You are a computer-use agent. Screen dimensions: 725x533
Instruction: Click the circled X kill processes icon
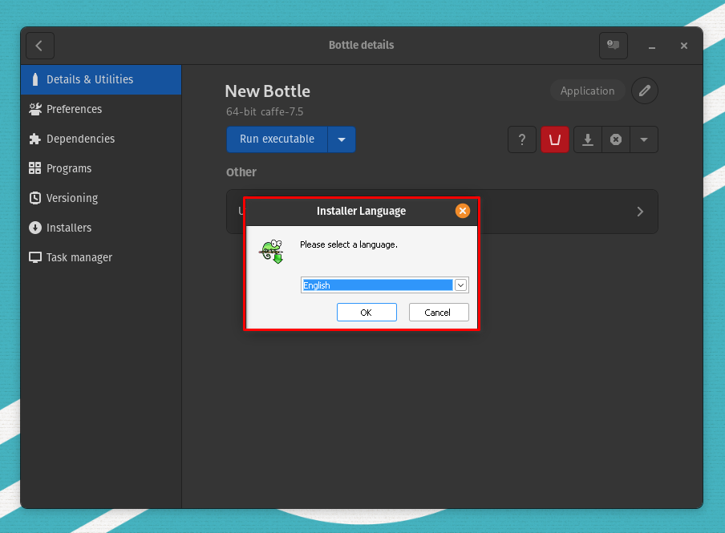pyautogui.click(x=616, y=139)
